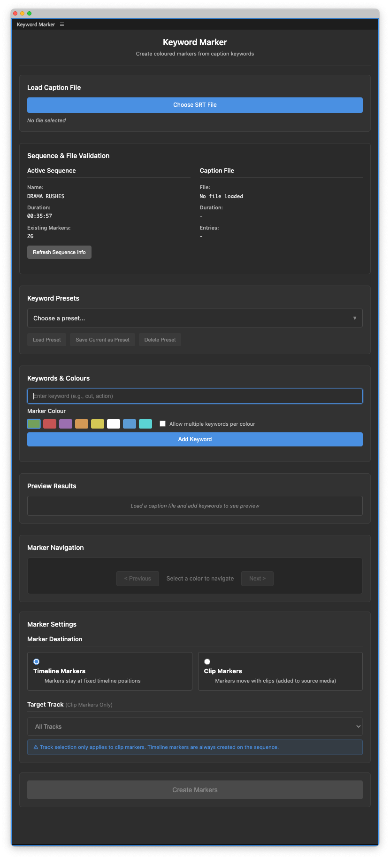Enable Allow multiple keywords per colour
This screenshot has width=390, height=859.
click(163, 424)
